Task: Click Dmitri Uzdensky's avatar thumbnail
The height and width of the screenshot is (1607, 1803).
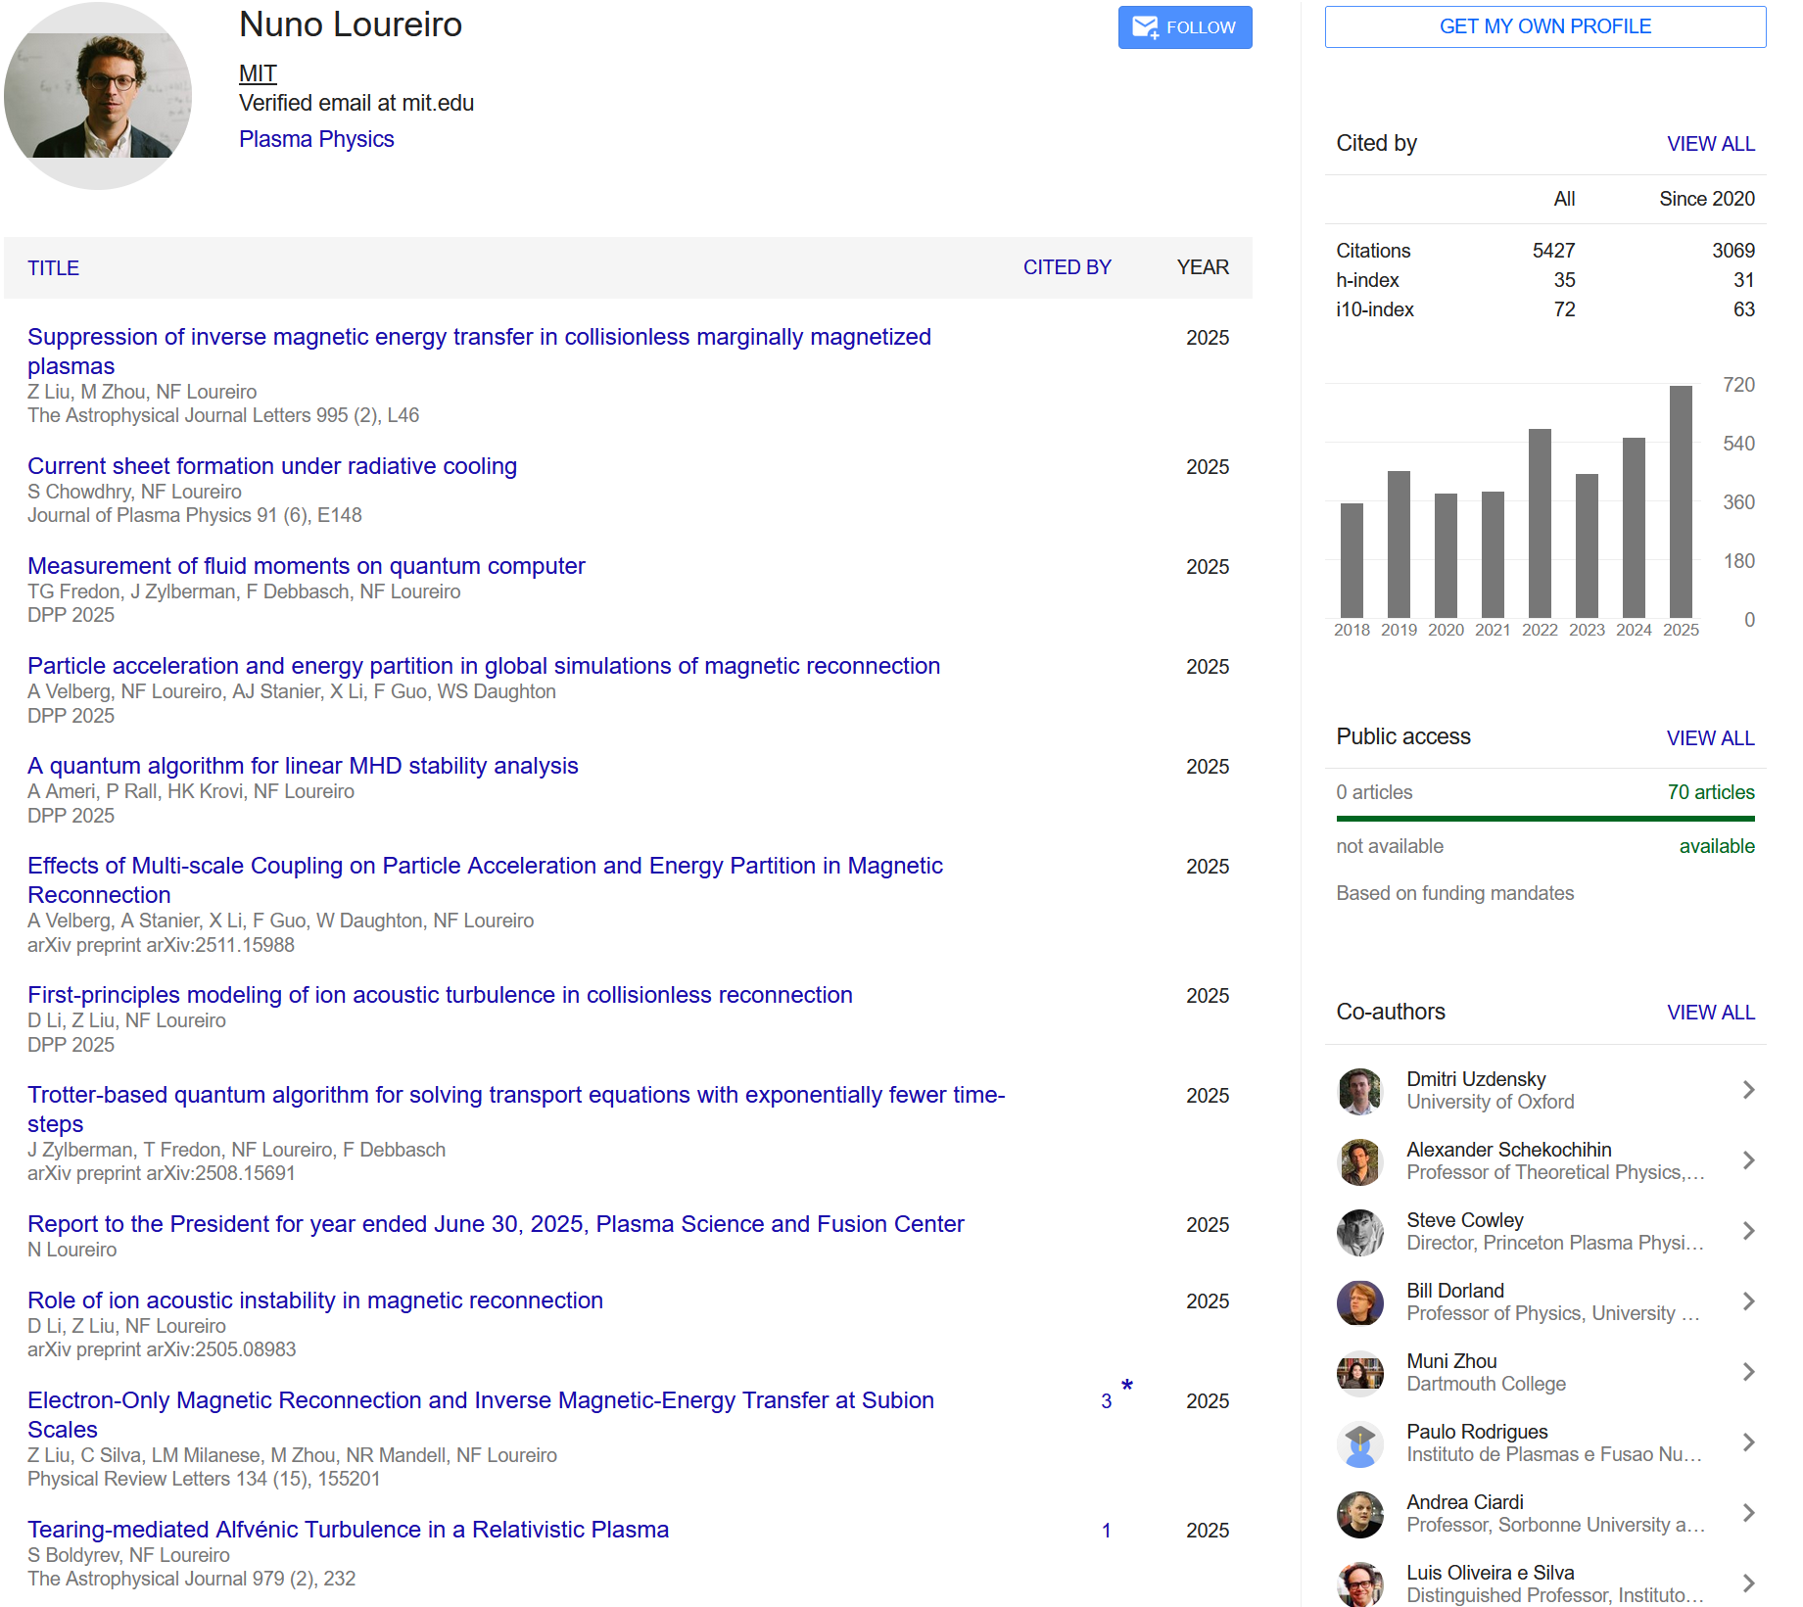Action: click(1360, 1092)
